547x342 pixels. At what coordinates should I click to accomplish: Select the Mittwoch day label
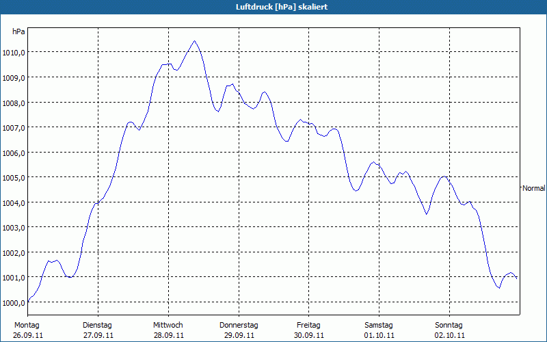[168, 325]
